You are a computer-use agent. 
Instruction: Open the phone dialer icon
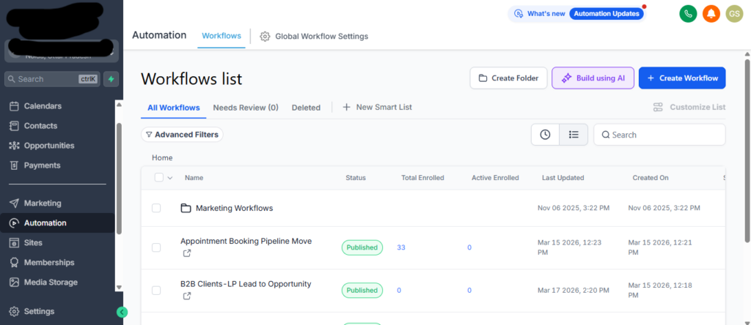pyautogui.click(x=688, y=14)
